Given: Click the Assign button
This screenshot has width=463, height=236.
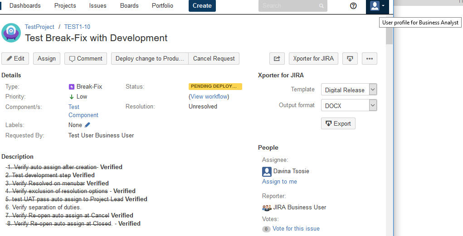Looking at the screenshot, I should (x=47, y=59).
